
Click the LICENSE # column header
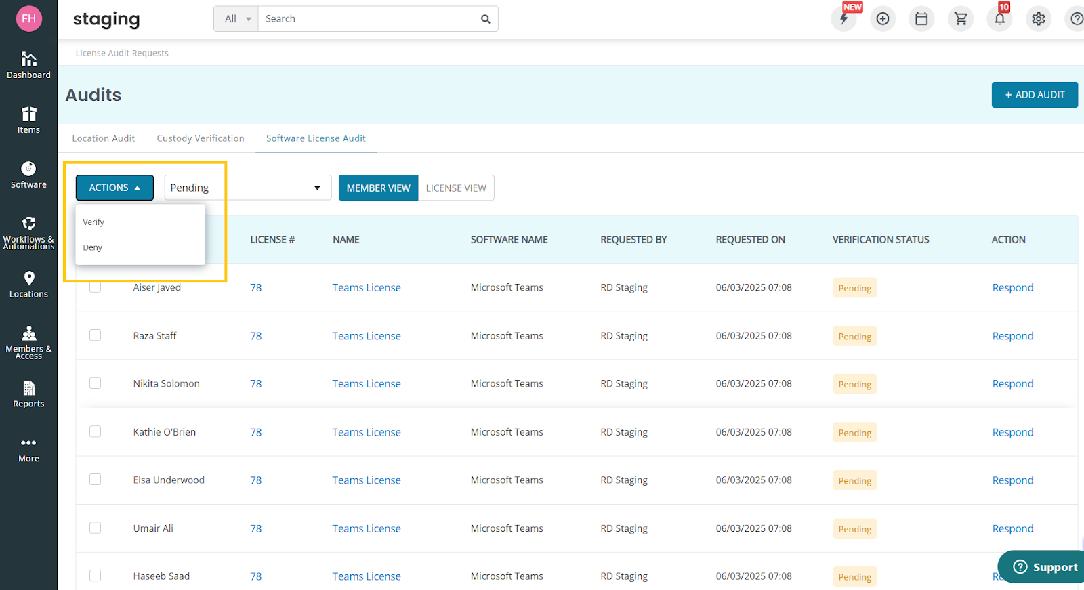pos(272,239)
